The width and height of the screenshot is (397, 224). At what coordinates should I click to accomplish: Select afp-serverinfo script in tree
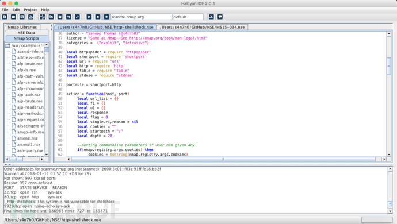(x=28, y=82)
